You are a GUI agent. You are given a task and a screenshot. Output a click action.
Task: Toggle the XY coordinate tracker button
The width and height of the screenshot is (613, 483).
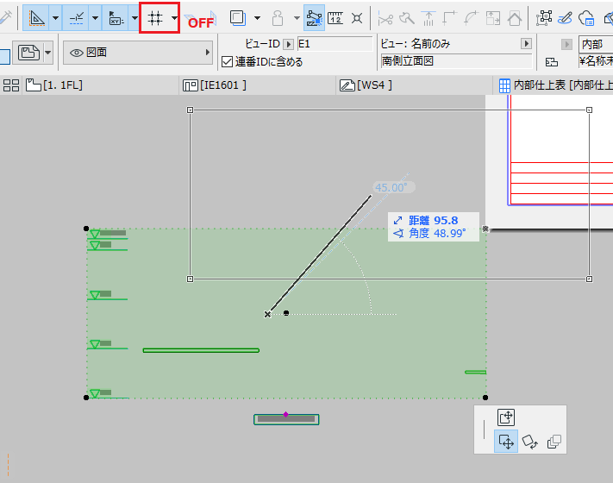(116, 18)
